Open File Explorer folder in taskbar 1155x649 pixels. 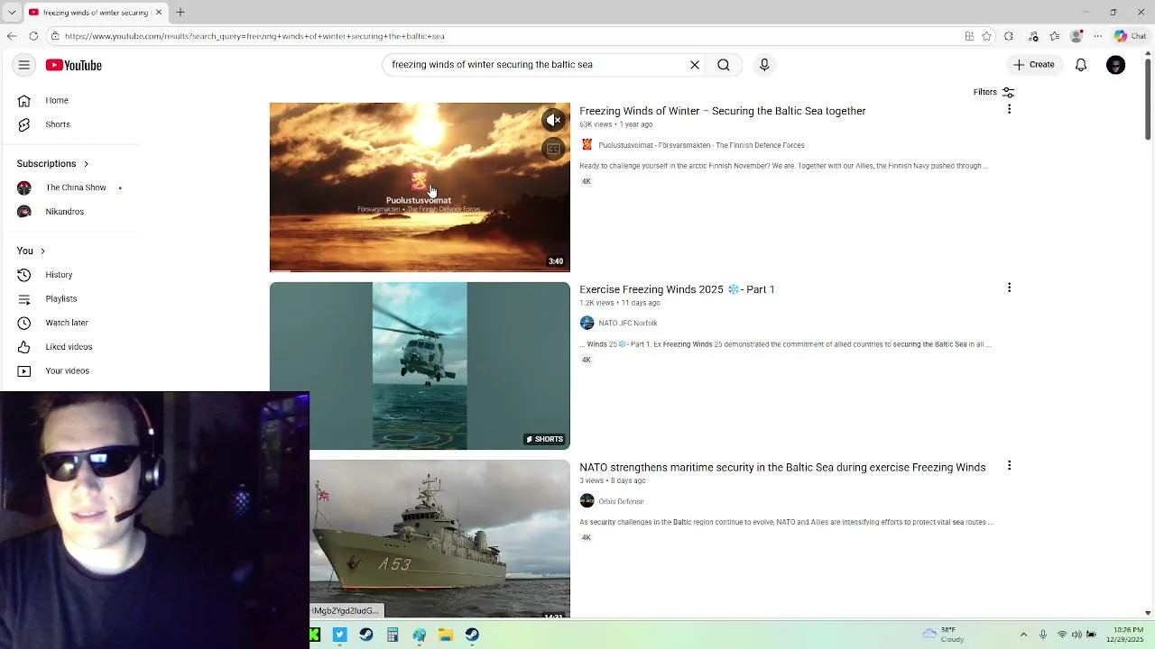coord(446,635)
